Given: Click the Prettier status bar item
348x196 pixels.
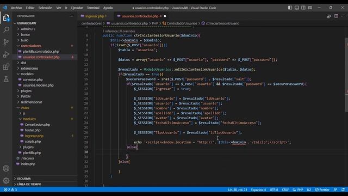Looking at the screenshot, I should [322, 190].
